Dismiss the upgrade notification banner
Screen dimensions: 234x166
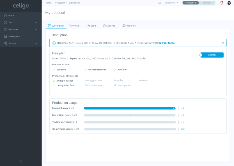click(223, 43)
